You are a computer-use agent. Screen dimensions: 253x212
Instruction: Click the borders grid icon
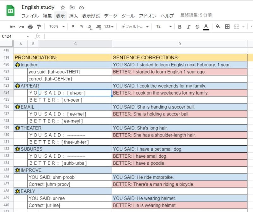point(227,27)
